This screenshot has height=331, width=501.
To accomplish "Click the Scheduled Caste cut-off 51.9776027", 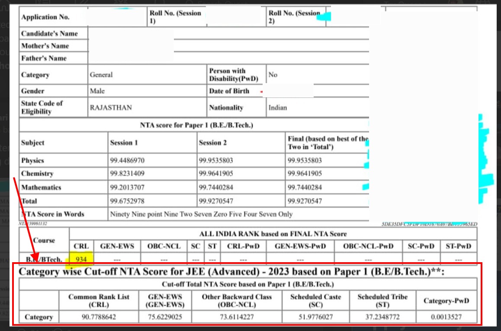I will [315, 317].
